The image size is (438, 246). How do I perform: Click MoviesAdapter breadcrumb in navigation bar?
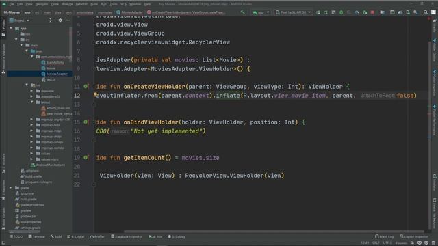pyautogui.click(x=130, y=12)
